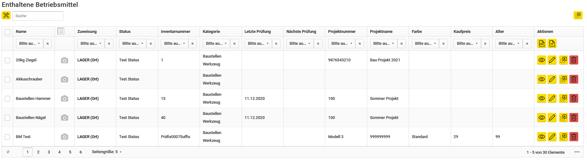Open the Name filter dropdown

[x=29, y=44]
